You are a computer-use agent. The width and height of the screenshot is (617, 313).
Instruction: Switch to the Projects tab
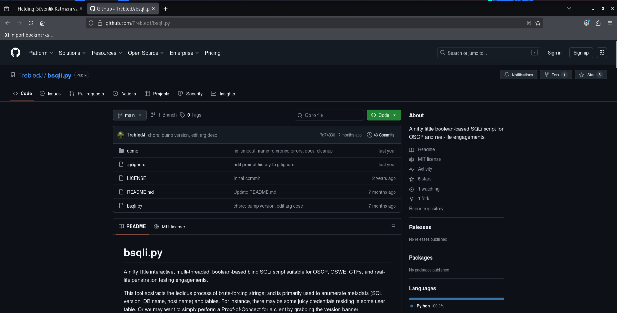[x=157, y=94]
